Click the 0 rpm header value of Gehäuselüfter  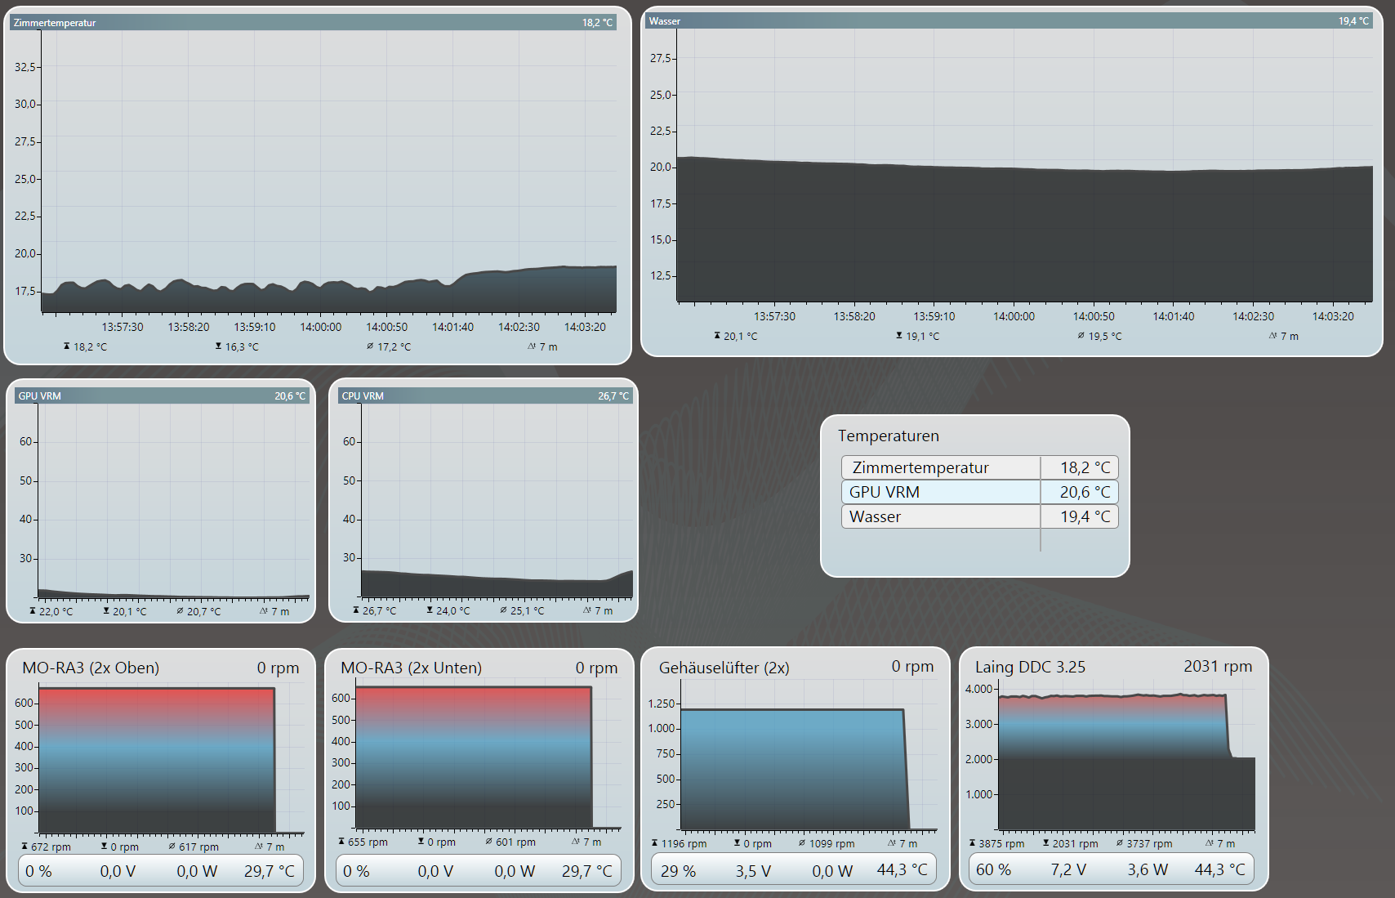[912, 666]
